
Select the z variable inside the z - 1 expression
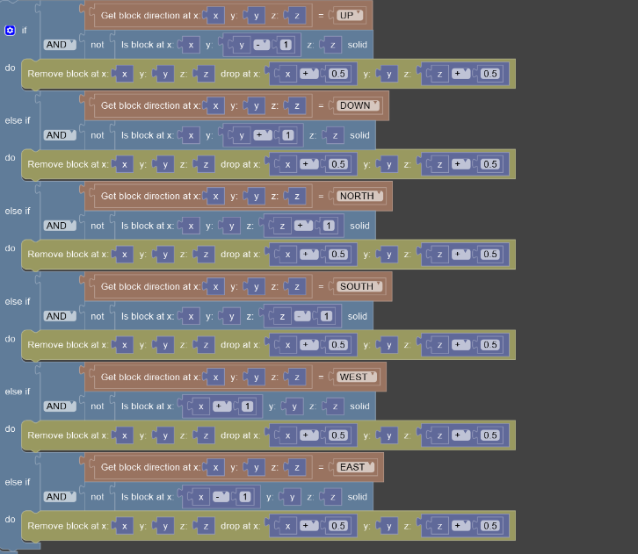click(x=282, y=316)
